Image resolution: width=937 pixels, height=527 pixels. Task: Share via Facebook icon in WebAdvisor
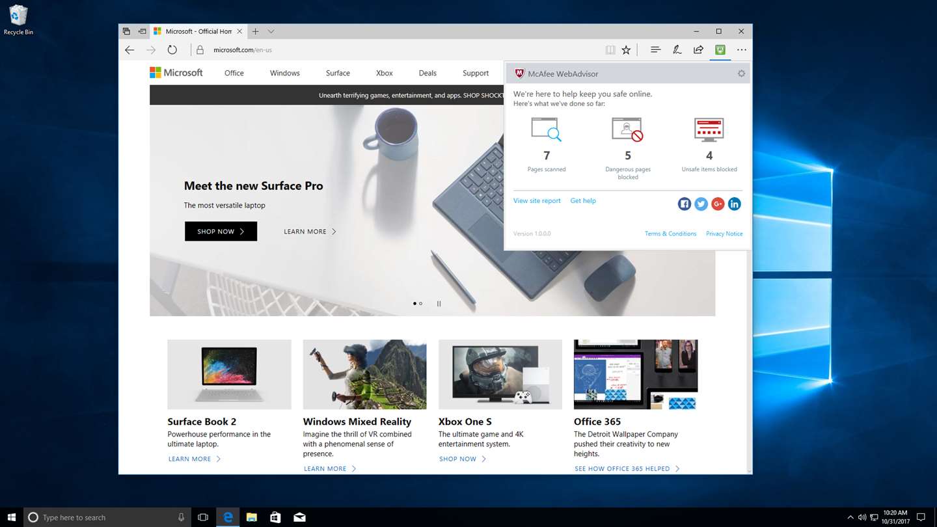(684, 204)
